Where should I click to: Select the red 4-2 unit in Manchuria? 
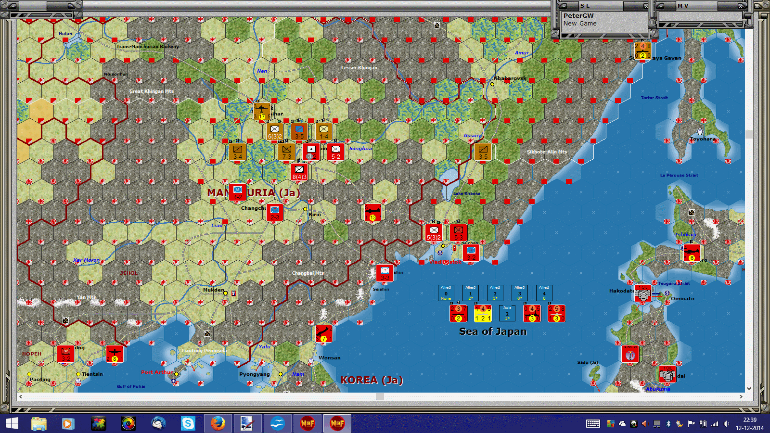(x=238, y=192)
